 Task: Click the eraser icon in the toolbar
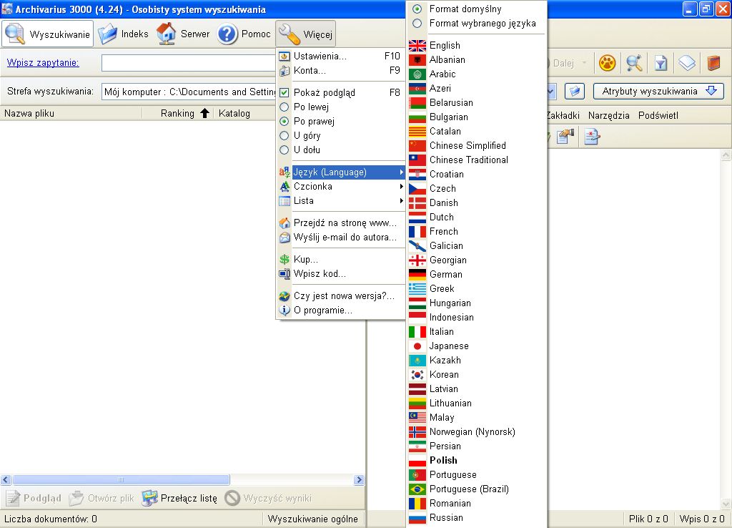pyautogui.click(x=687, y=63)
